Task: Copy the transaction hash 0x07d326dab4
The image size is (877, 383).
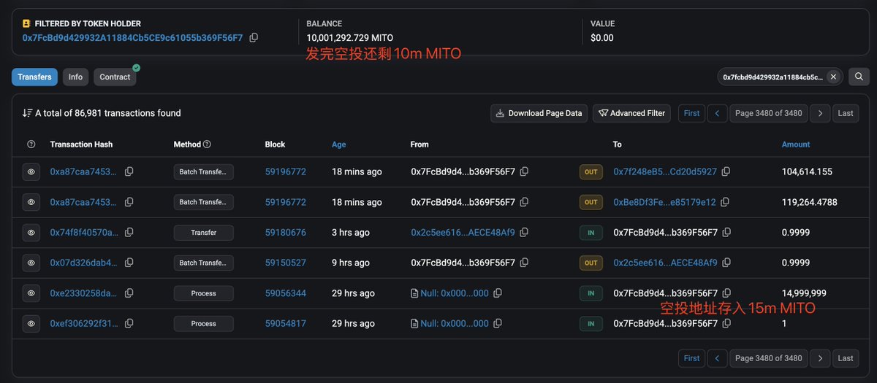Action: pos(129,263)
